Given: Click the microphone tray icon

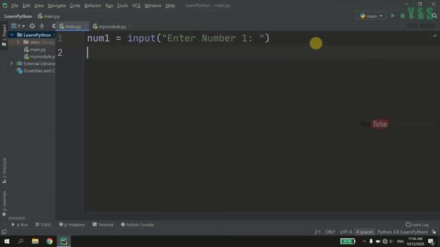Looking at the screenshot, I should pos(371,242).
